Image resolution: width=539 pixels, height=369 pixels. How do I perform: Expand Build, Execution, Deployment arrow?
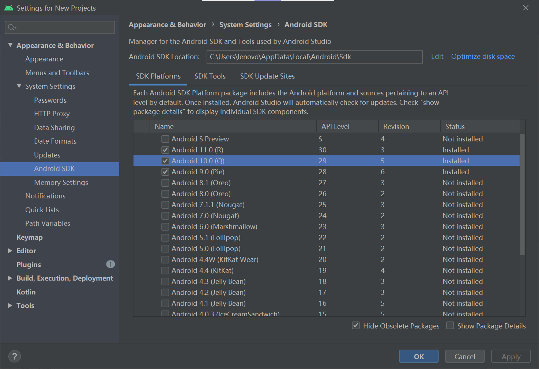coord(10,278)
